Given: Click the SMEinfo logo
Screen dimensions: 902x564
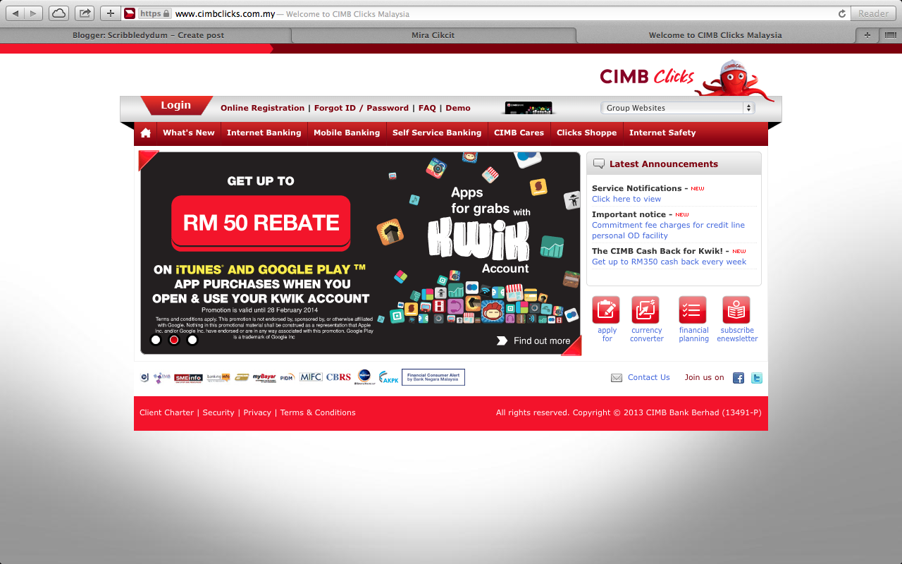Looking at the screenshot, I should 188,378.
